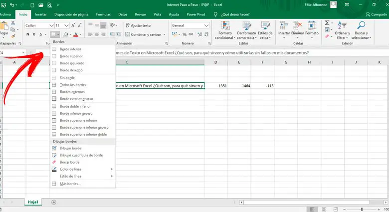
Task: Open the Insertar ribbon tab
Action: pyautogui.click(x=41, y=14)
